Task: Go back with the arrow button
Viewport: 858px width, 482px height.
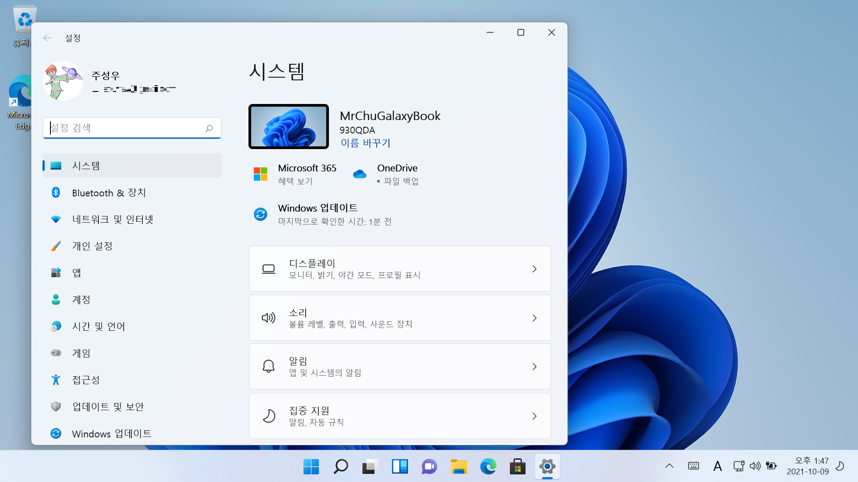Action: (x=47, y=38)
